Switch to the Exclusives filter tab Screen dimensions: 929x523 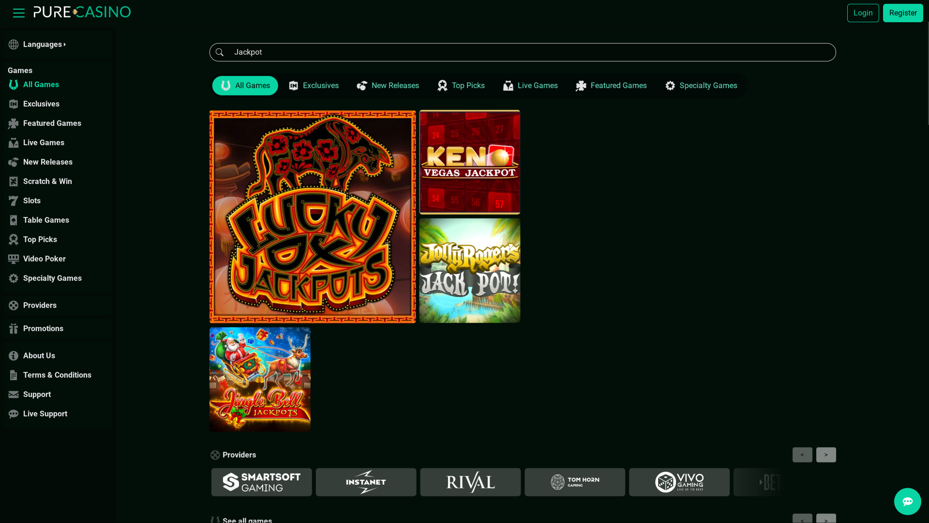point(314,85)
